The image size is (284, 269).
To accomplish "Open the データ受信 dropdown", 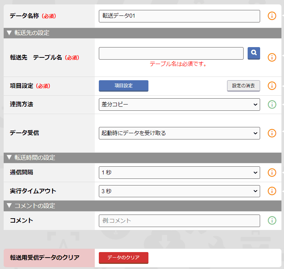I will pos(179,133).
